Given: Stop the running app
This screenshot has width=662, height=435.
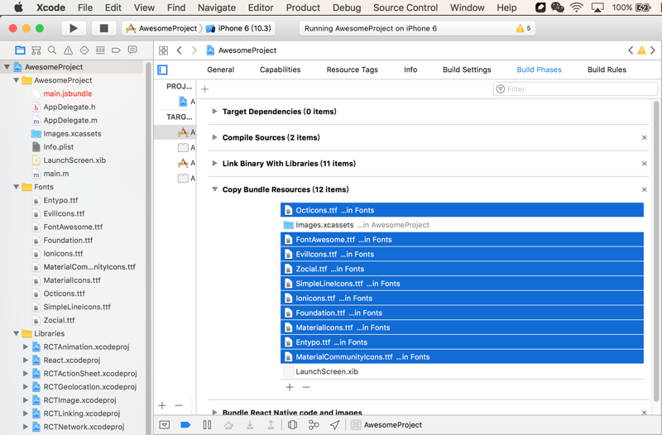Looking at the screenshot, I should [103, 28].
